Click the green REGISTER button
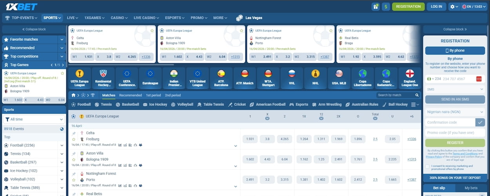 (455, 143)
